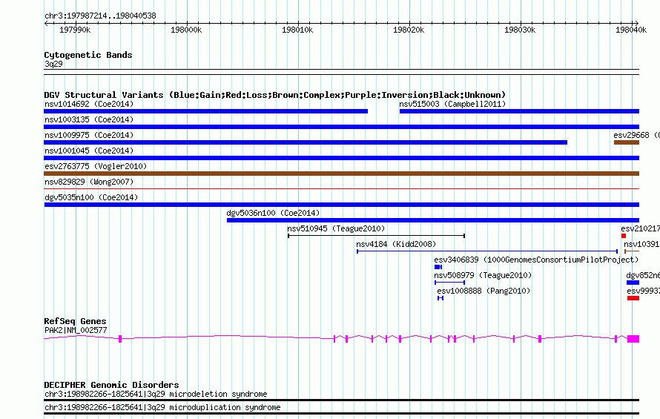Screen dimensions: 660x419
Task: Open the nsv515003 (Campbell2011) variant label
Action: [x=452, y=104]
